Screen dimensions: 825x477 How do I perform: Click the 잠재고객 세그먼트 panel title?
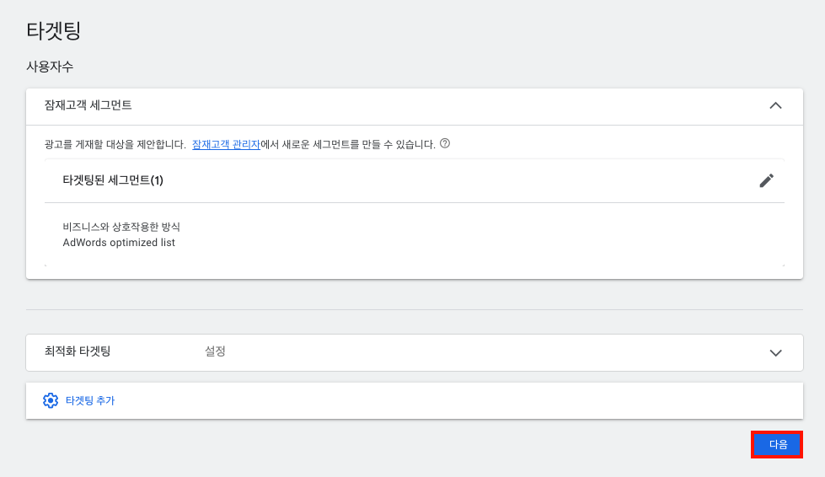pos(88,105)
